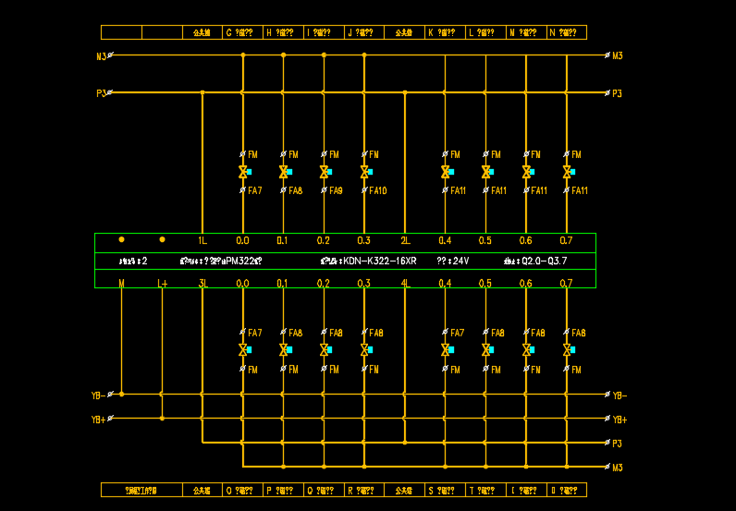The image size is (736, 511).
Task: Click the M3 label at the bottom right
Action: pos(618,468)
